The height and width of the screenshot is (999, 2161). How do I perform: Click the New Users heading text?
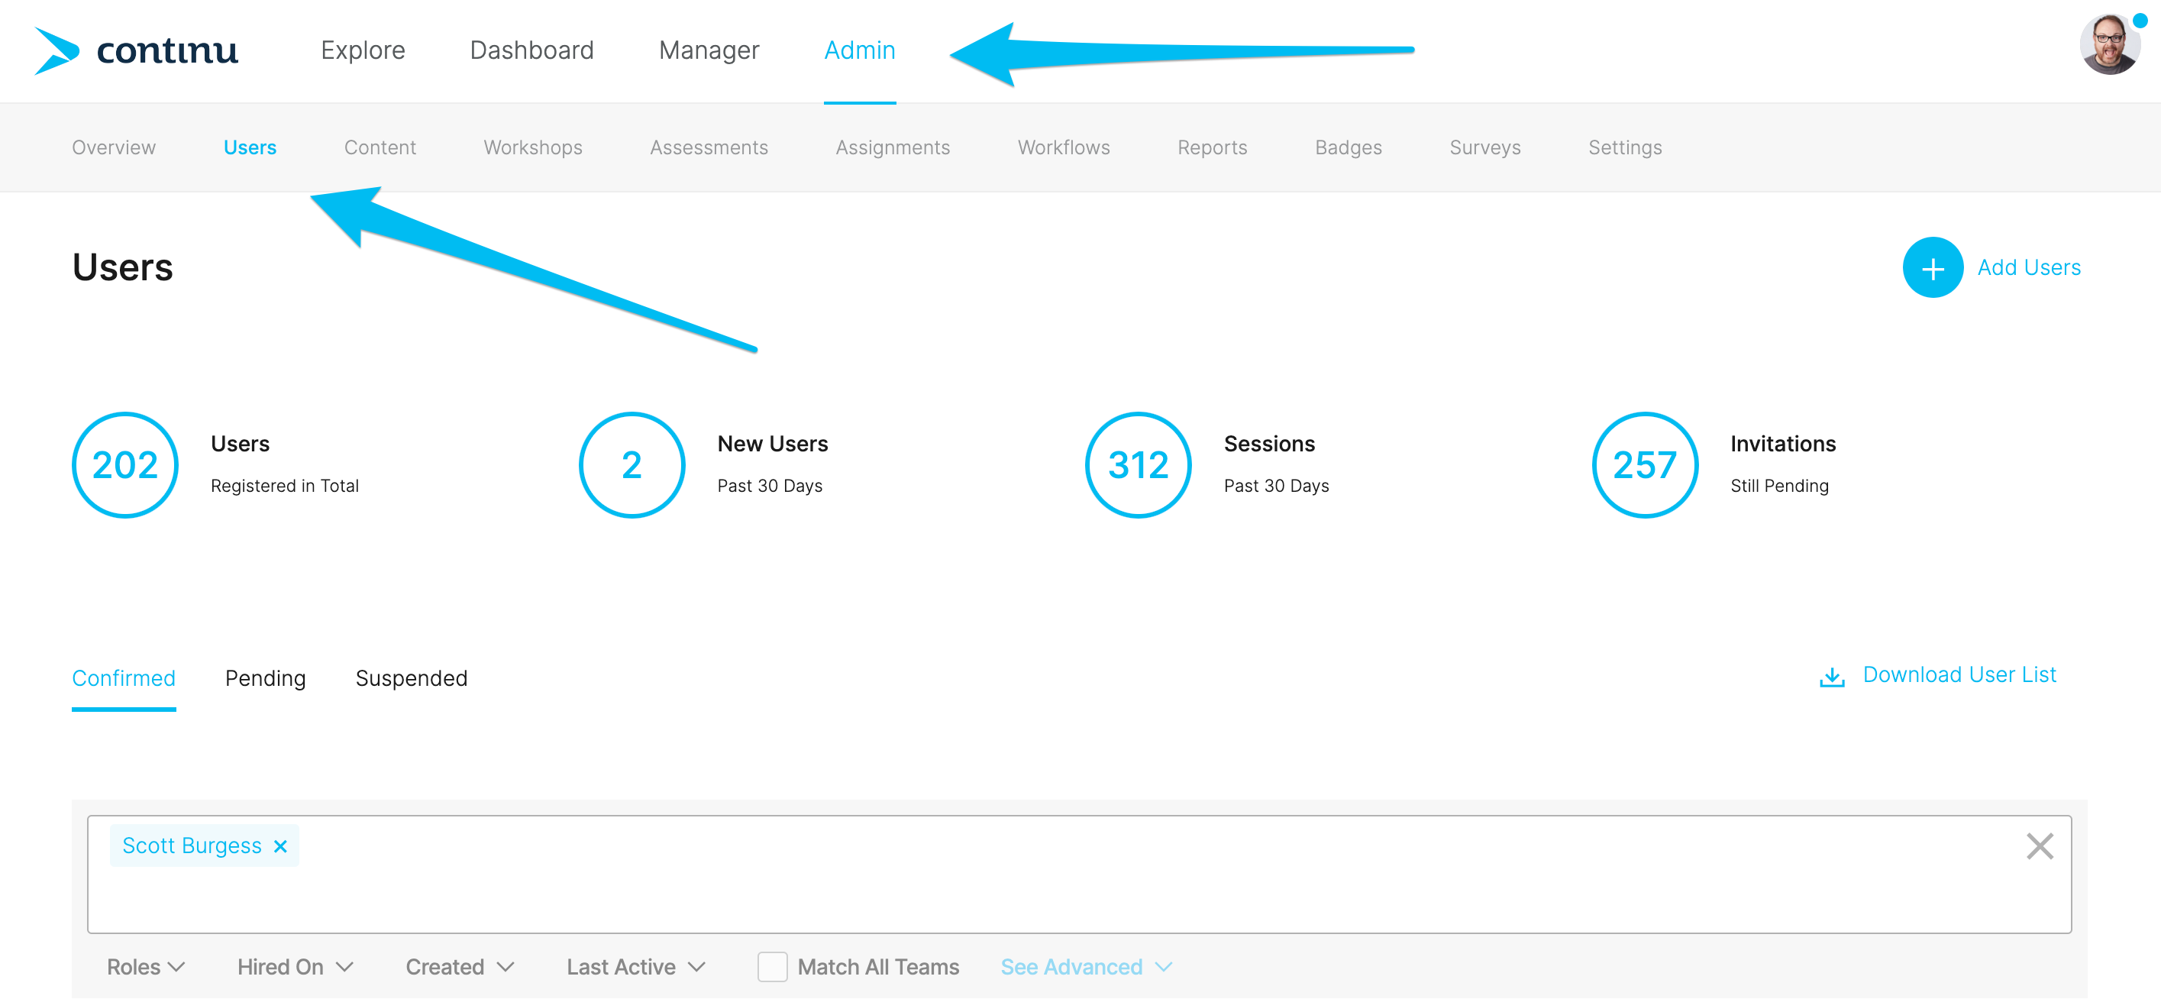click(x=772, y=445)
